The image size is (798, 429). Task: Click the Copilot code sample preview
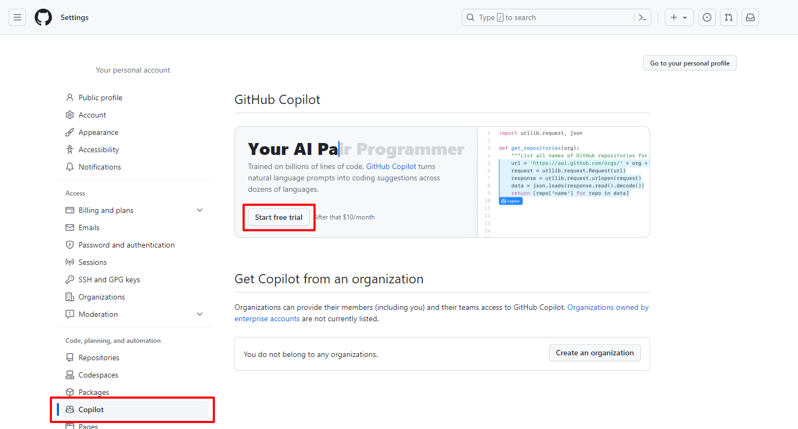564,182
